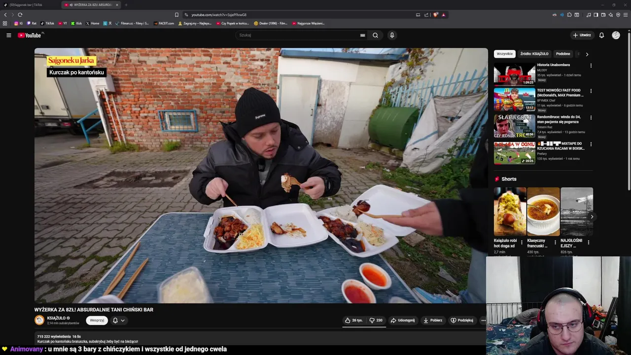
Task: Open the browser main hamburger menu
Action: point(626,15)
